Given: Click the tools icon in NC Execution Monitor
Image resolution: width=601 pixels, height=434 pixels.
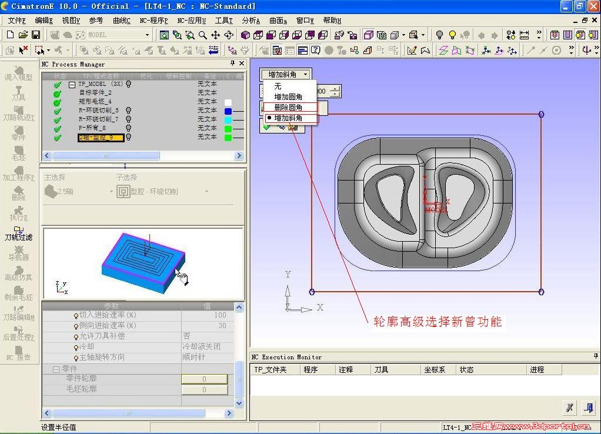Looking at the screenshot, I should click(x=570, y=408).
